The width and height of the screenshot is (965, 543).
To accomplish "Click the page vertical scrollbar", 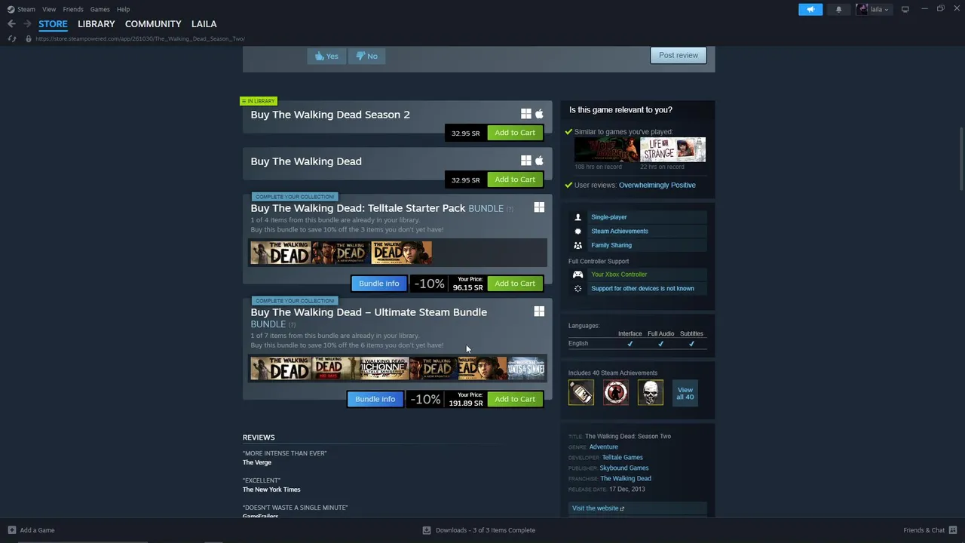I will pyautogui.click(x=960, y=158).
